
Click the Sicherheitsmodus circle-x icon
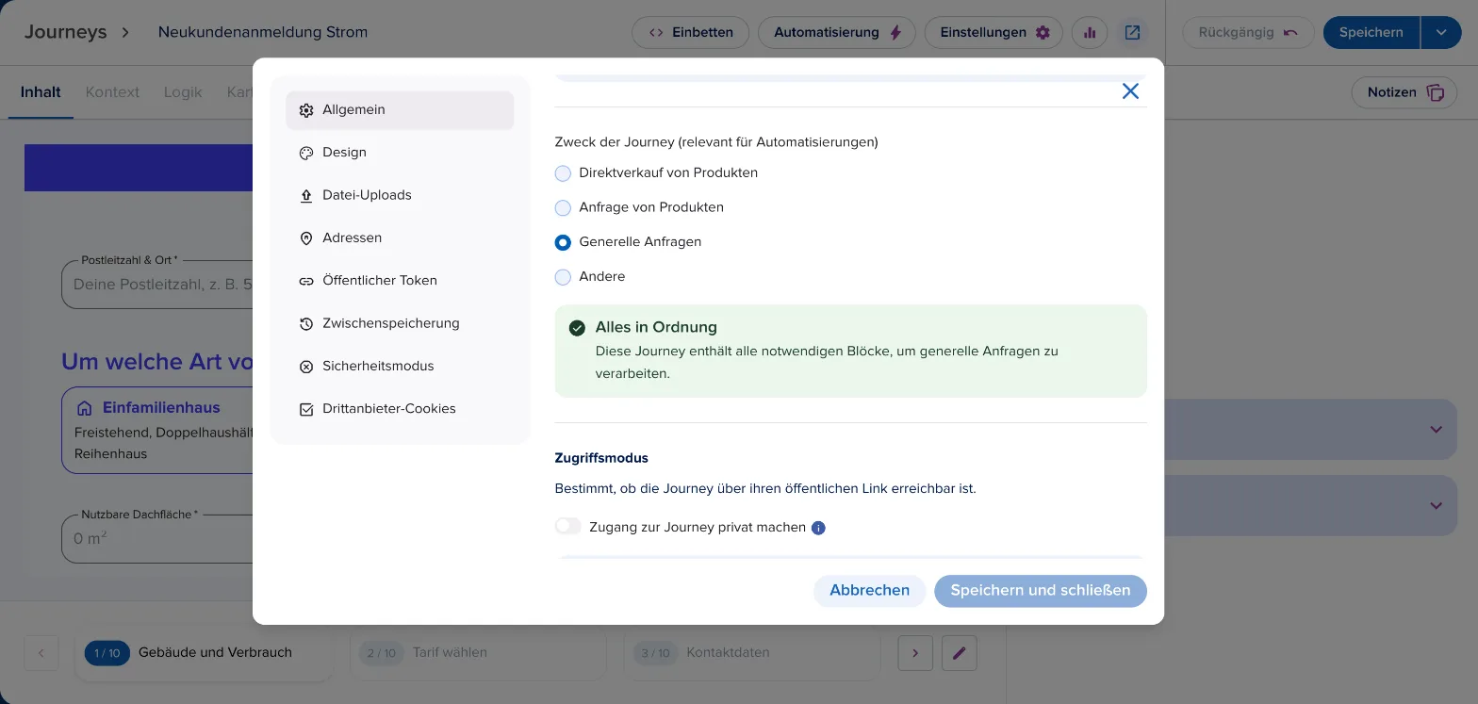pyautogui.click(x=306, y=367)
